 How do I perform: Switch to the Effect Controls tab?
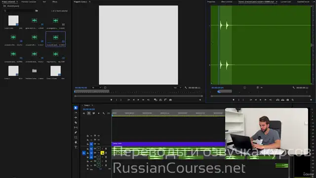(227, 1)
